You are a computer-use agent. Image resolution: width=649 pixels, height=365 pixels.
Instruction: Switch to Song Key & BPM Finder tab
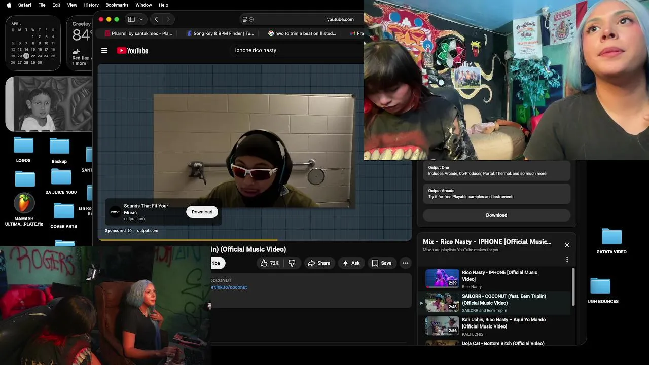(221, 33)
